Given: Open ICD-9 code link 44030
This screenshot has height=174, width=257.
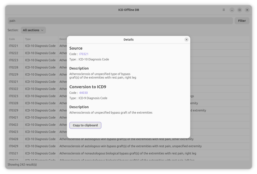Looking at the screenshot, I should 83,93.
